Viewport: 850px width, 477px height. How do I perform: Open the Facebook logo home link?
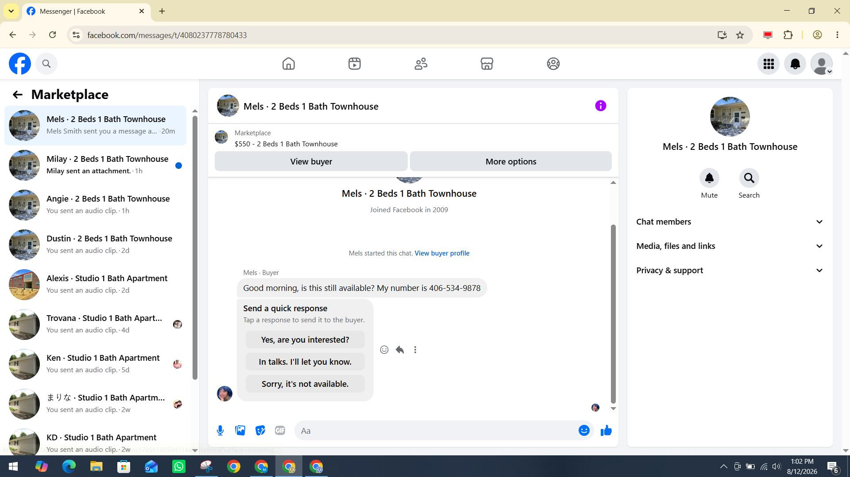(20, 64)
